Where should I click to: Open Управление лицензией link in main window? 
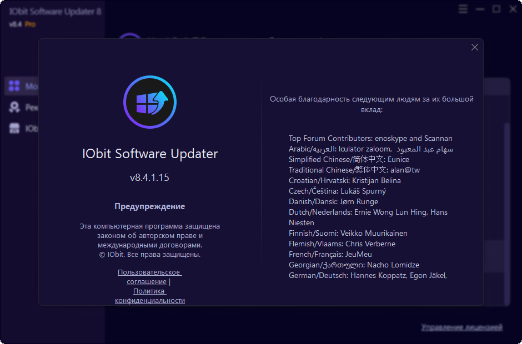coord(461,327)
